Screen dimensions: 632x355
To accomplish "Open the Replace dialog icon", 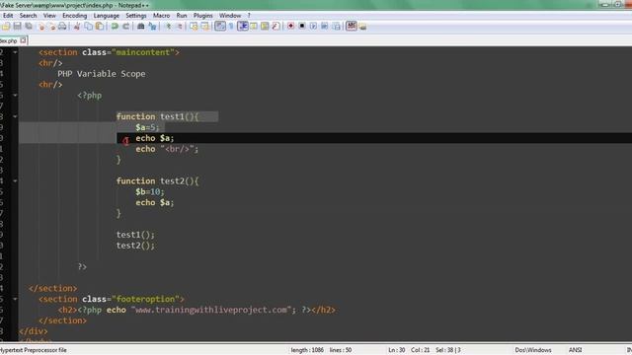I will tap(152, 27).
